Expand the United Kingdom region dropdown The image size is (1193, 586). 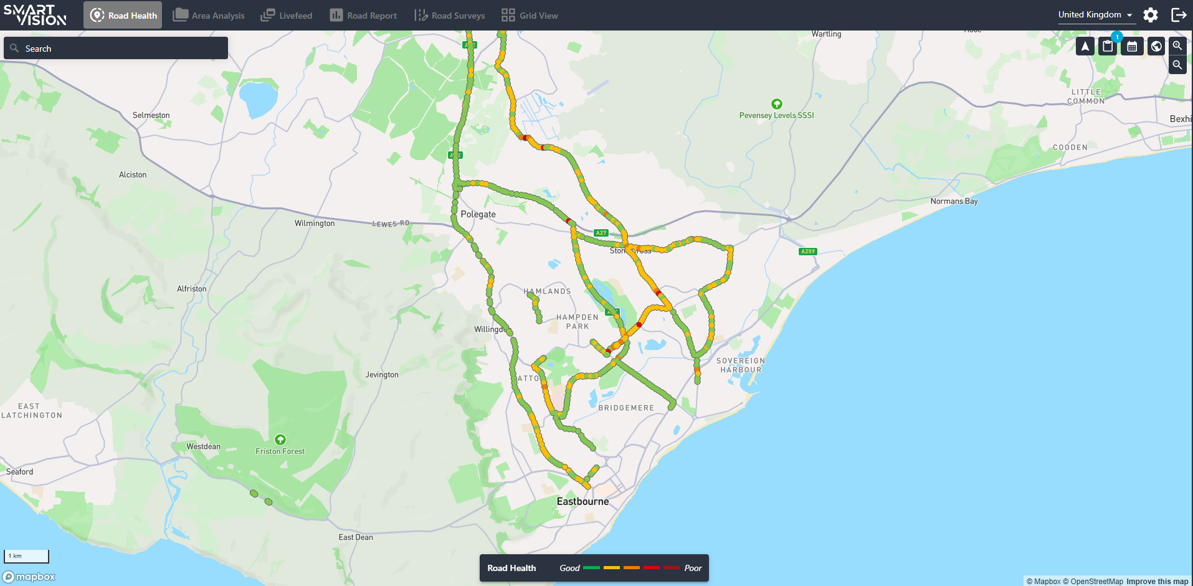pyautogui.click(x=1096, y=15)
